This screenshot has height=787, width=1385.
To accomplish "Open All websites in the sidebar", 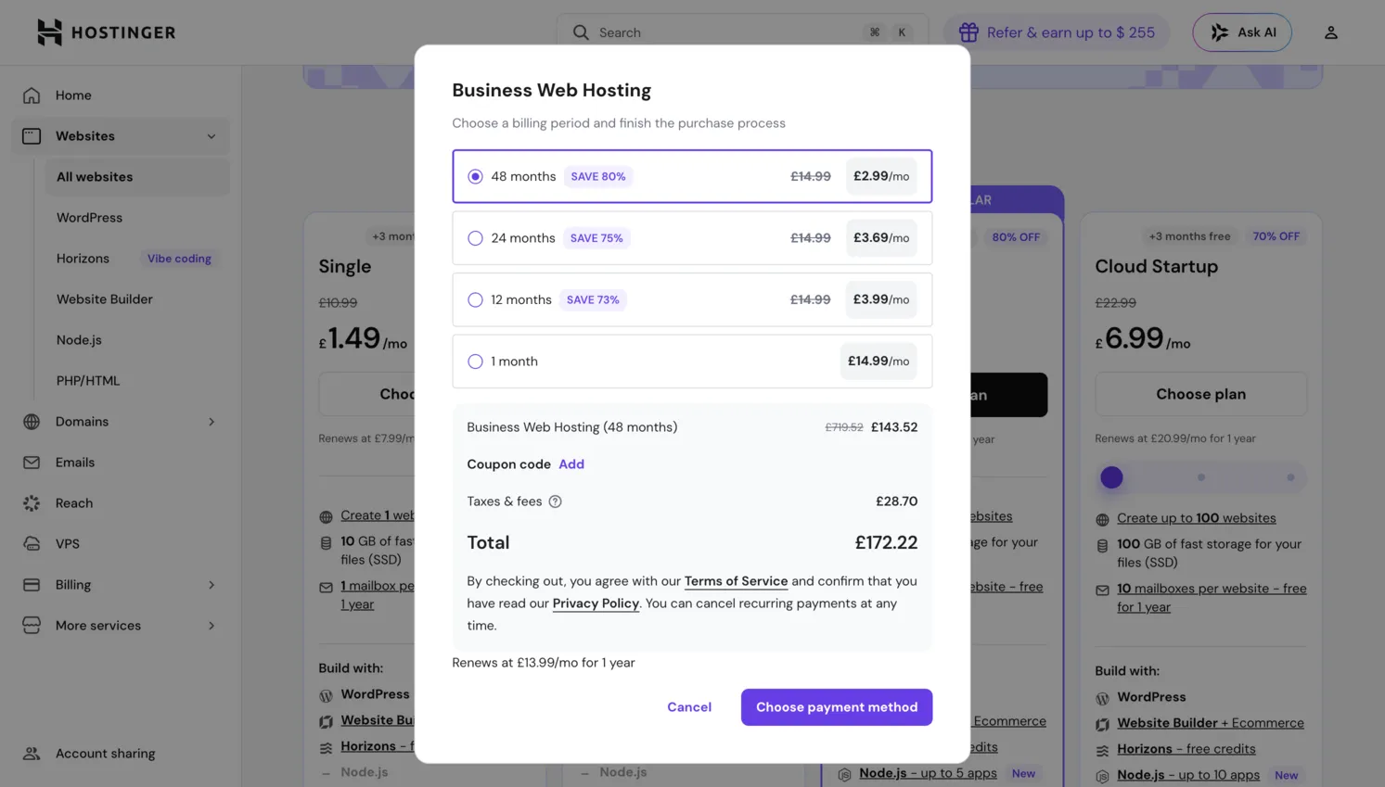I will (x=94, y=176).
